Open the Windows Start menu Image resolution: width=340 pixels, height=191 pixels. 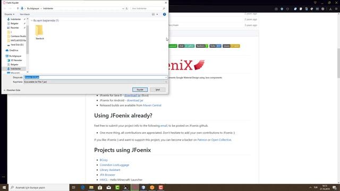[x=4, y=187]
